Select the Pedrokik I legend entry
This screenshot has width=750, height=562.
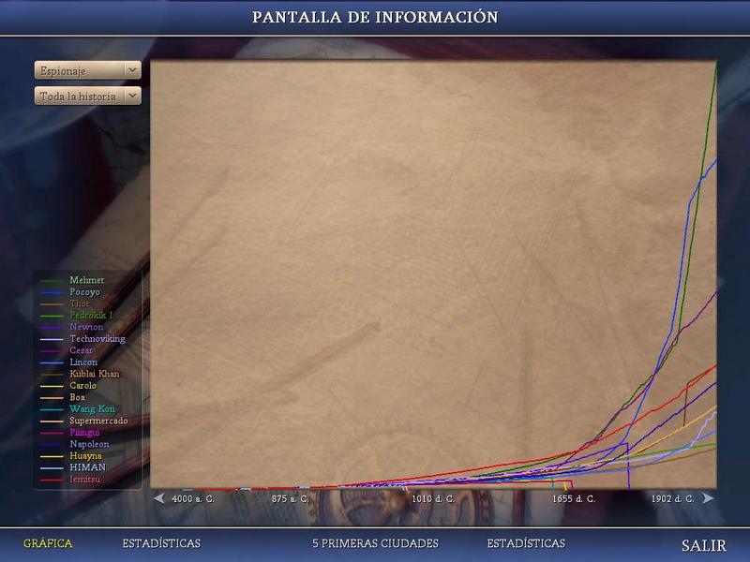[x=91, y=316]
